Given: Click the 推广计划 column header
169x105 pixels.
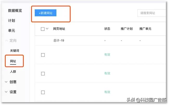Looking at the screenshot, I should [x=127, y=29].
